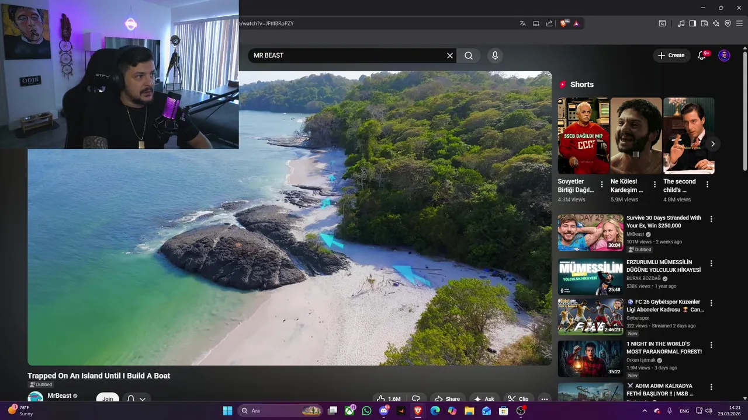The height and width of the screenshot is (420, 748).
Task: Click the MrBeast channel name under video
Action: 60,395
